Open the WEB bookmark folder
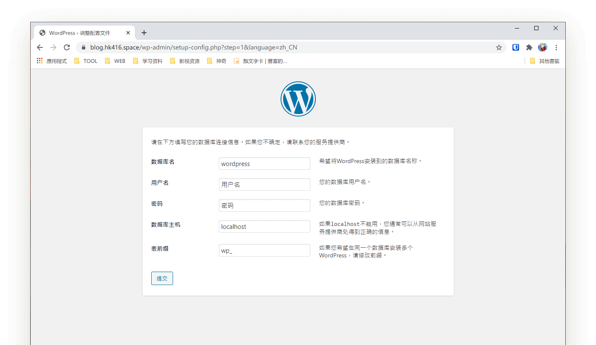596x345 pixels. pos(115,61)
